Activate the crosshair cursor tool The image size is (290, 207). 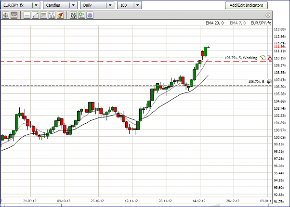pos(6,15)
